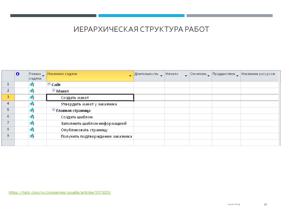Viewport: 283px width, 212px height.
Task: Click the Заполнить шаблон информацией task
Action: (x=94, y=124)
